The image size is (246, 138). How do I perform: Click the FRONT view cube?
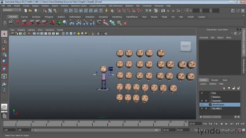tap(186, 46)
